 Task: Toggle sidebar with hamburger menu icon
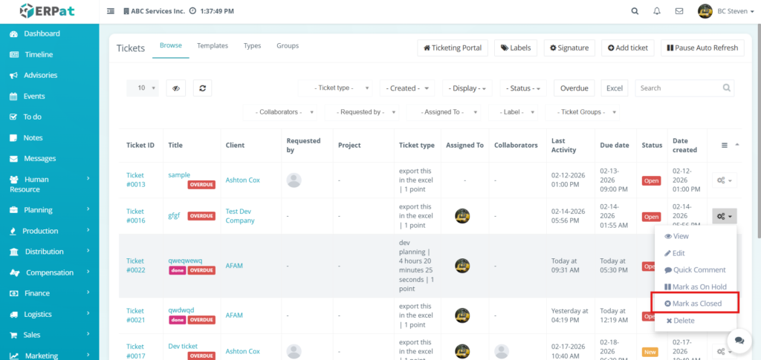(x=111, y=11)
